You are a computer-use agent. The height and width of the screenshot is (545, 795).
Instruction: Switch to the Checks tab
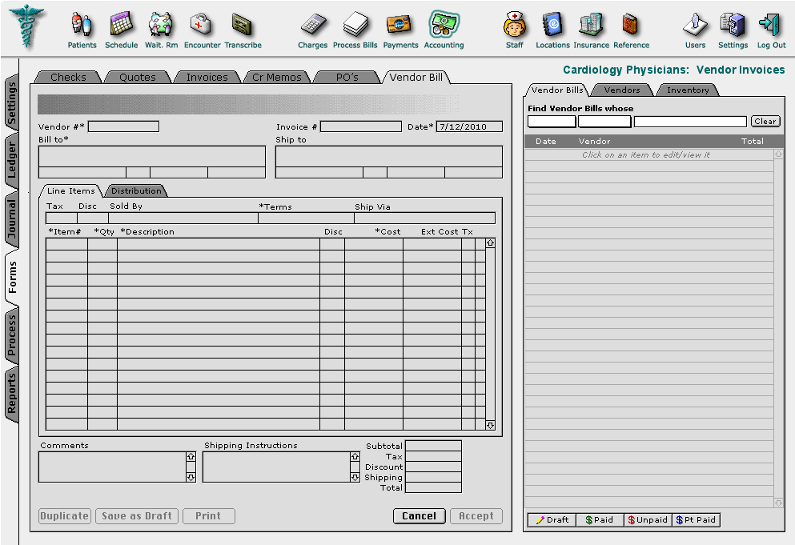pyautogui.click(x=68, y=77)
